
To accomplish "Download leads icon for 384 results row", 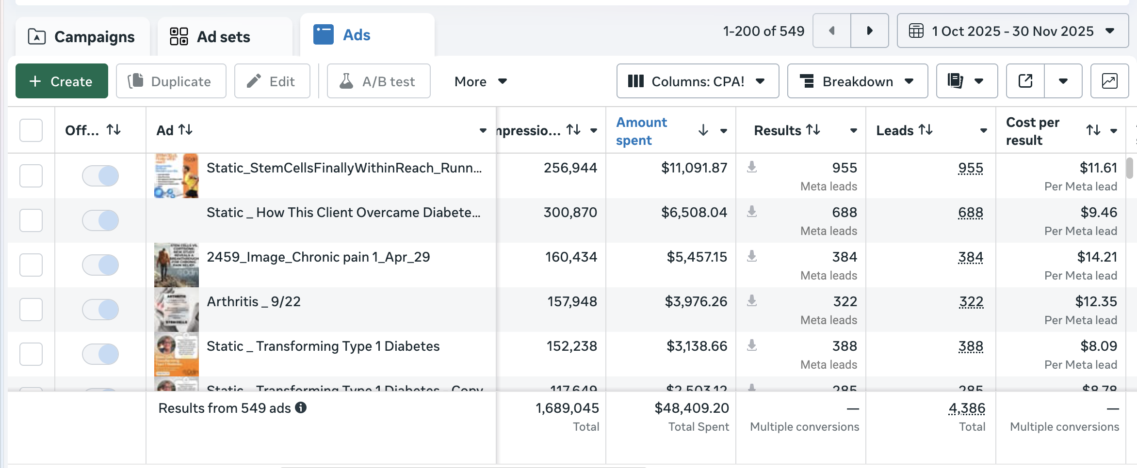I will click(752, 256).
